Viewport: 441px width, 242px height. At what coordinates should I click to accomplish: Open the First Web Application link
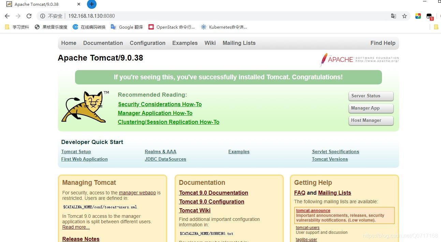point(84,159)
